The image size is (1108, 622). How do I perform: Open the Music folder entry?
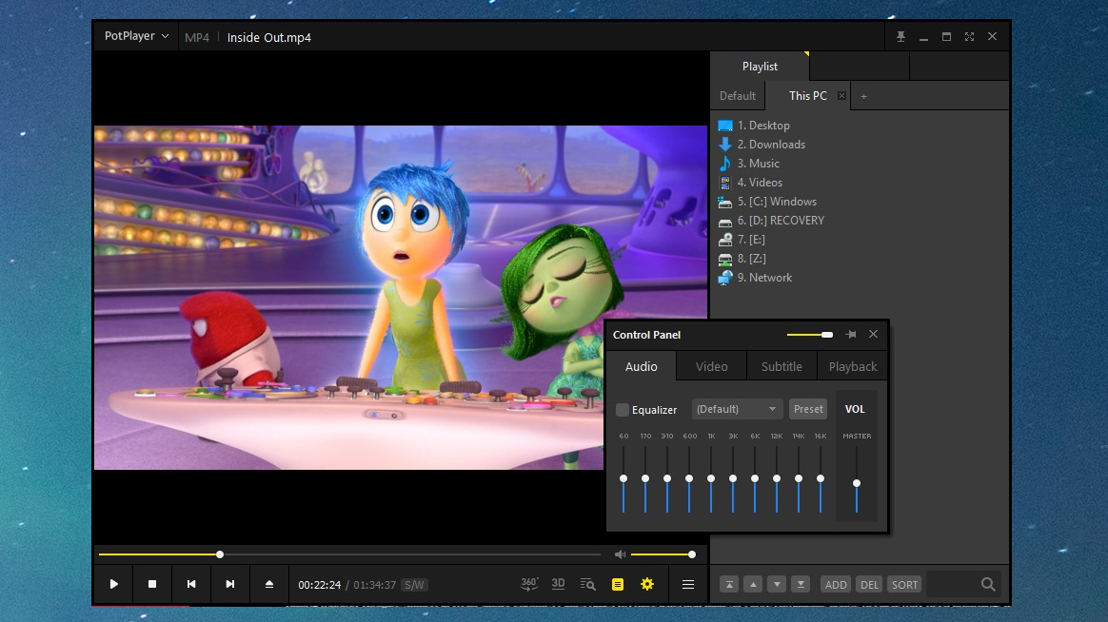tap(749, 164)
